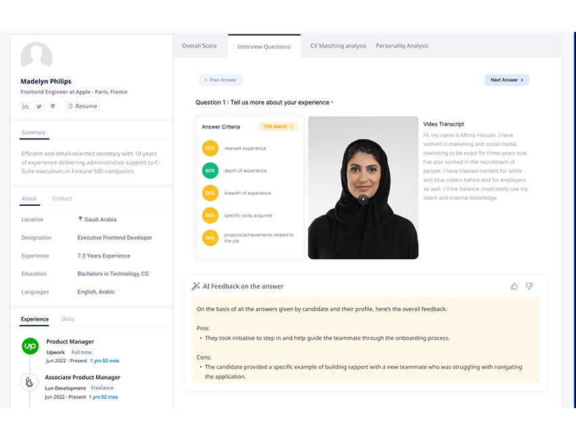The width and height of the screenshot is (576, 440).
Task: Give thumbs down to AI feedback
Action: tap(529, 286)
